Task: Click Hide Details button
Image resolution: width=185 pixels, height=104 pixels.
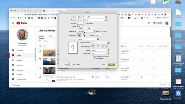Action: point(76,64)
